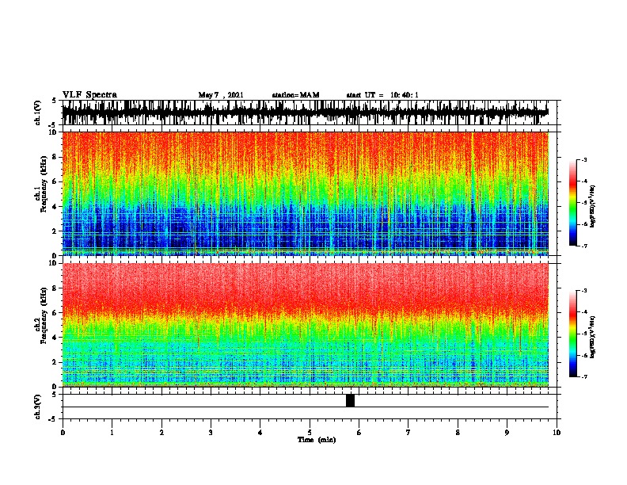Click the "-7" label on ch.2 color bar
The height and width of the screenshot is (485, 627).
583,376
